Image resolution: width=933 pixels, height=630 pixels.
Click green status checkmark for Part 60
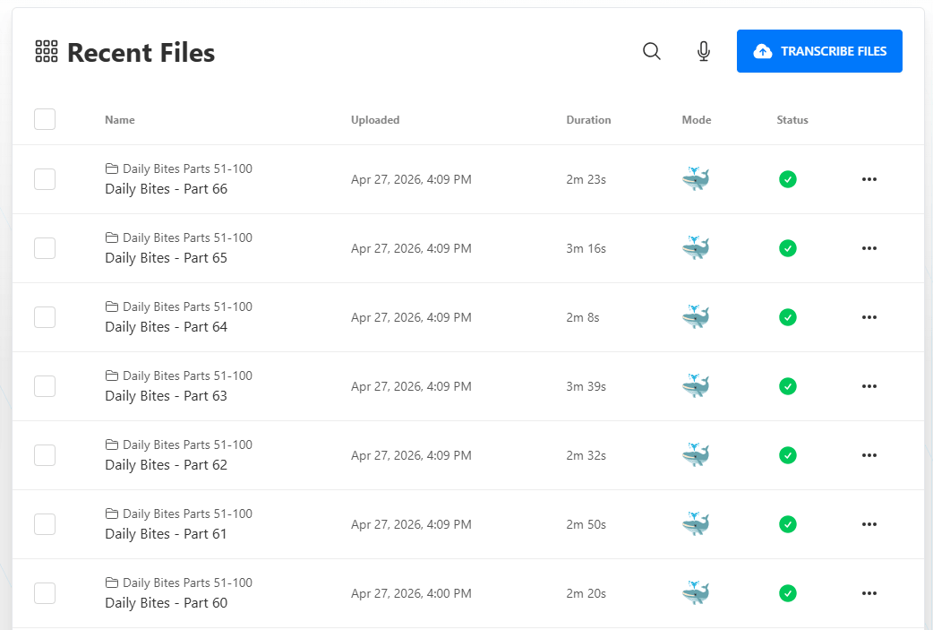(x=788, y=593)
